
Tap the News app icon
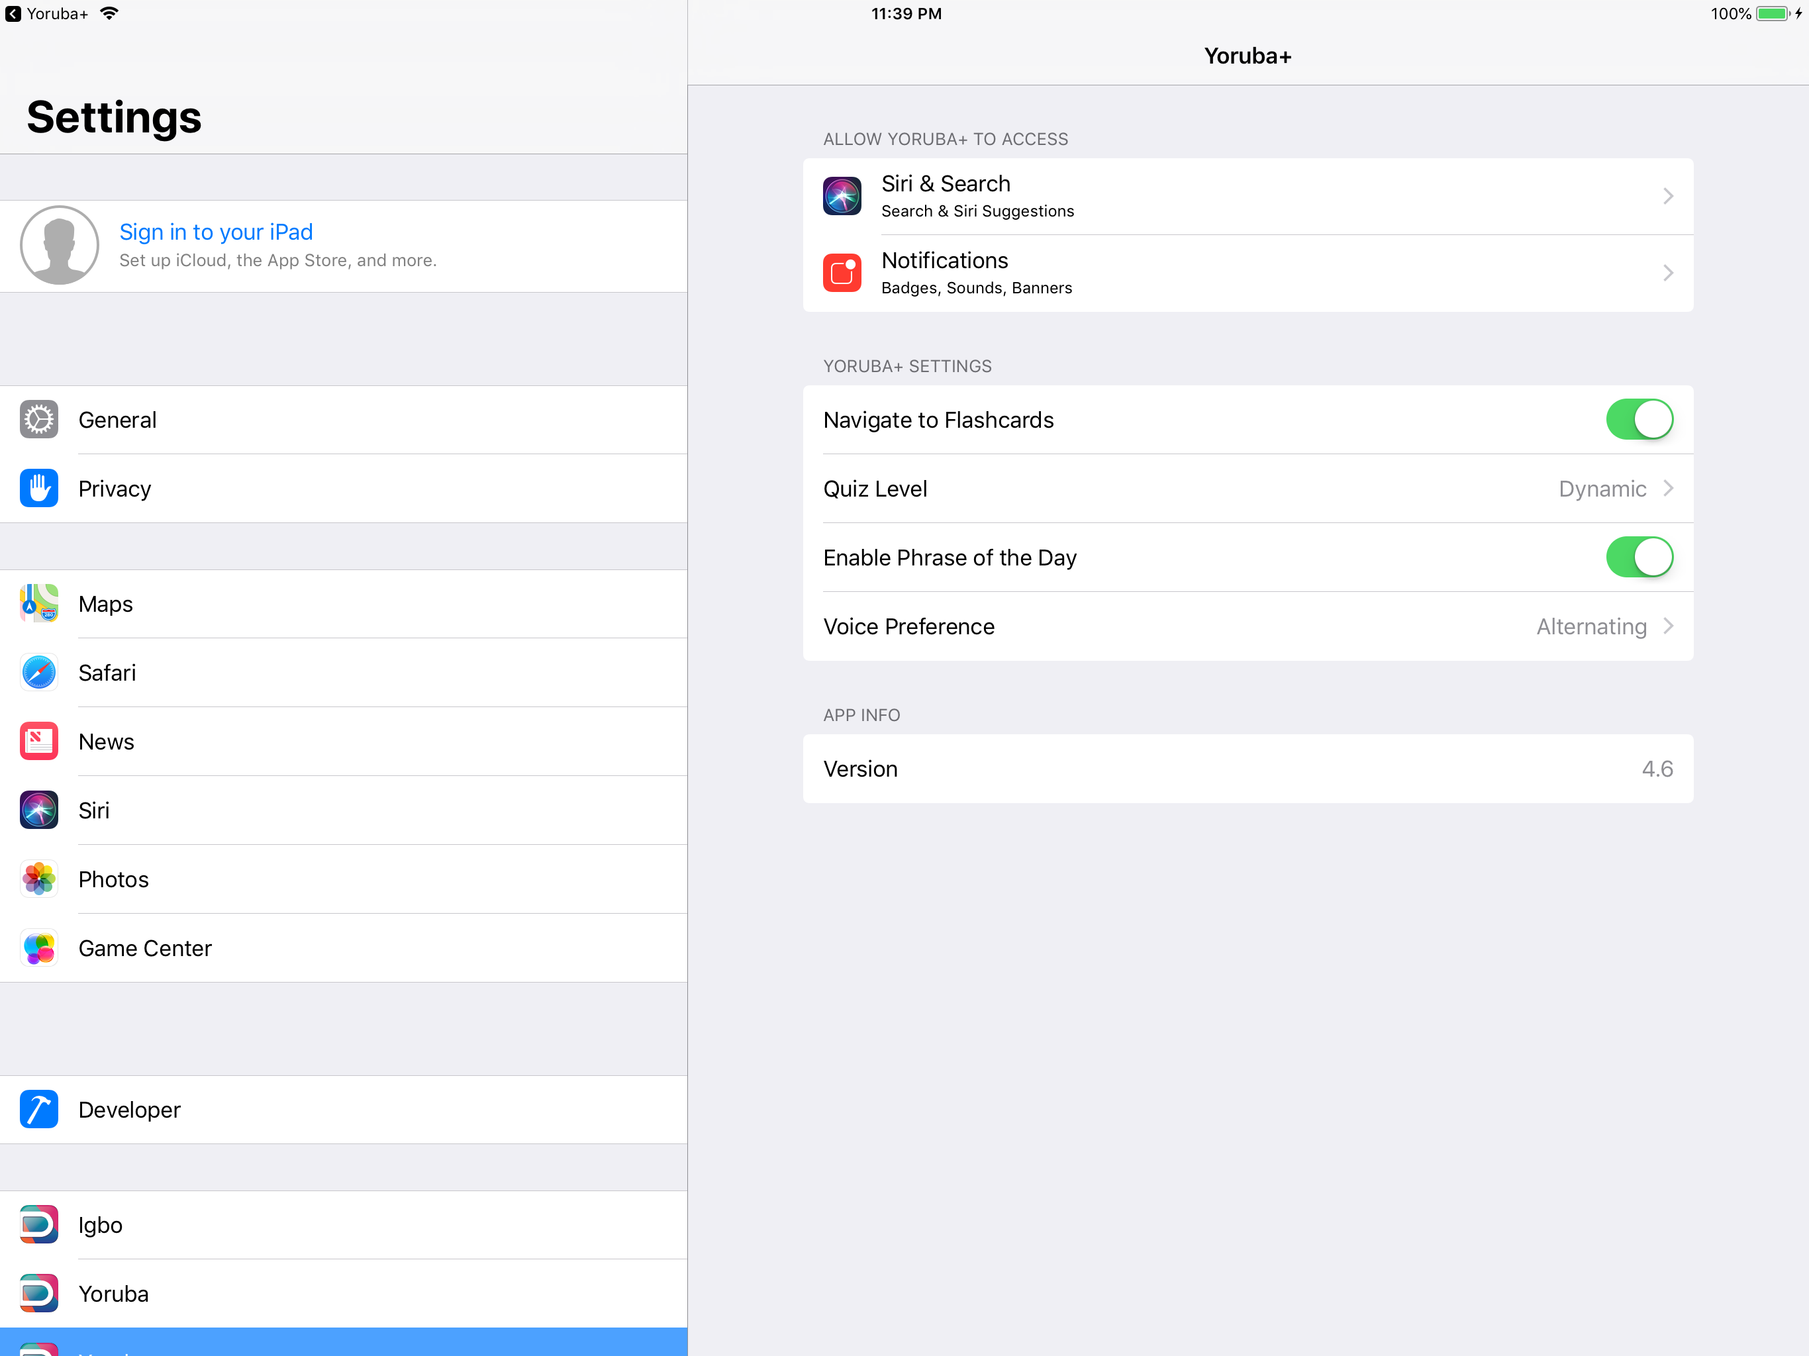click(38, 741)
